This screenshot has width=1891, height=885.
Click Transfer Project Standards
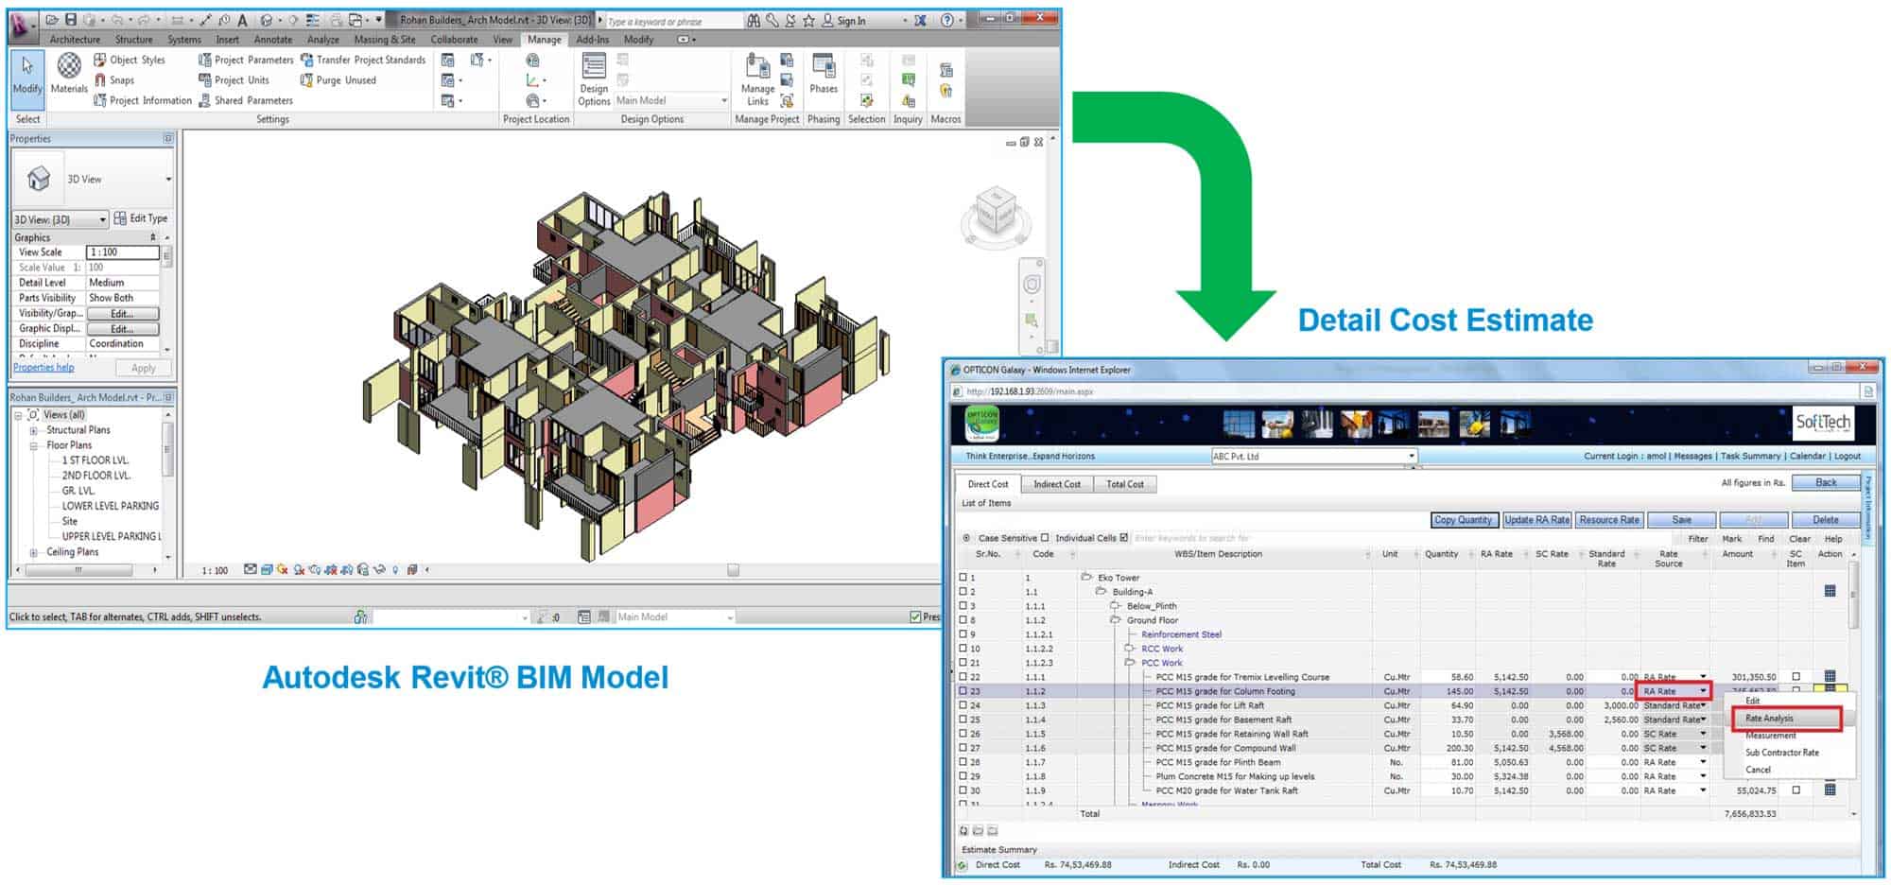(x=363, y=60)
